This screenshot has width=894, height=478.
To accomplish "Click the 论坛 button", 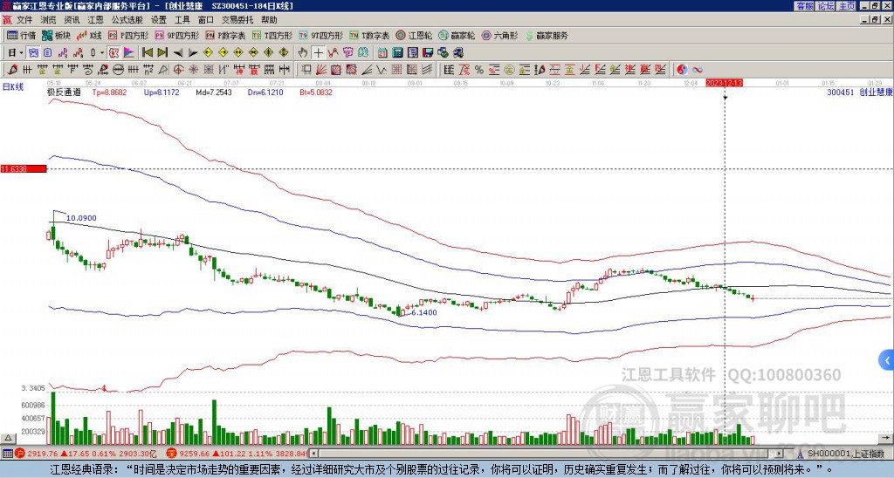I will (x=826, y=6).
